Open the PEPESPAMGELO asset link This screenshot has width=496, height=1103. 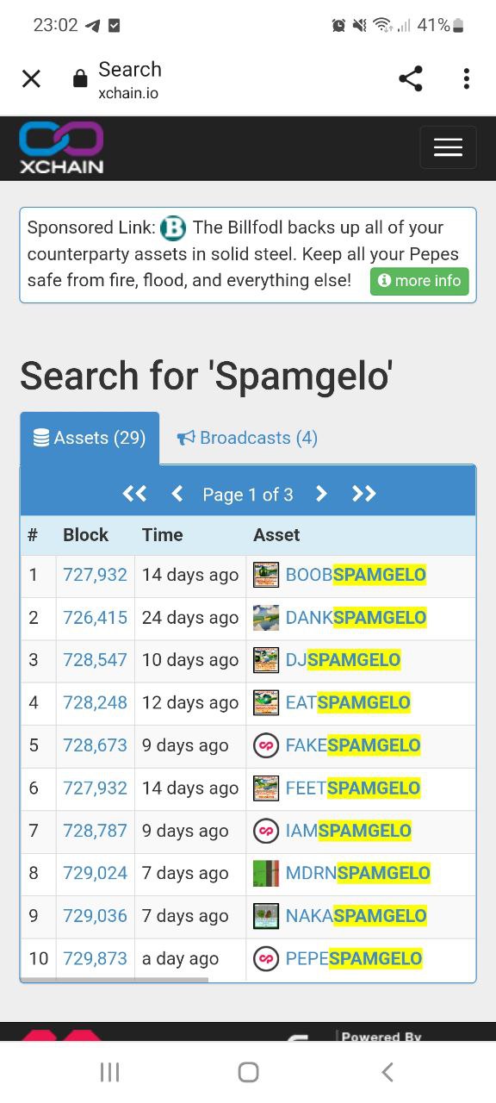point(354,958)
